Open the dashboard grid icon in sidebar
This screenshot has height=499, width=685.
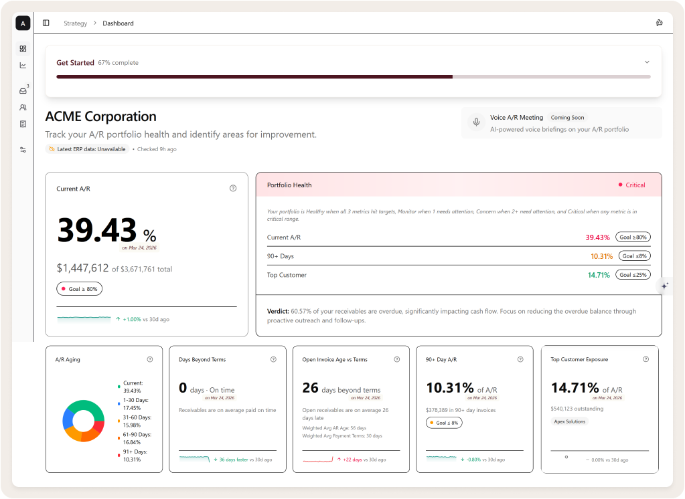[x=23, y=48]
